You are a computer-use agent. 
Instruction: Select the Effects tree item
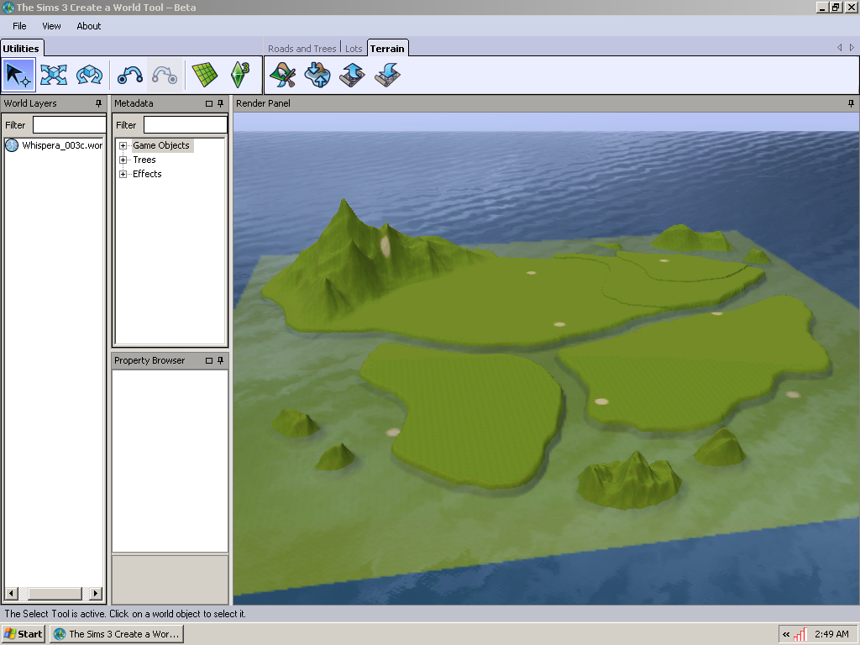point(147,174)
